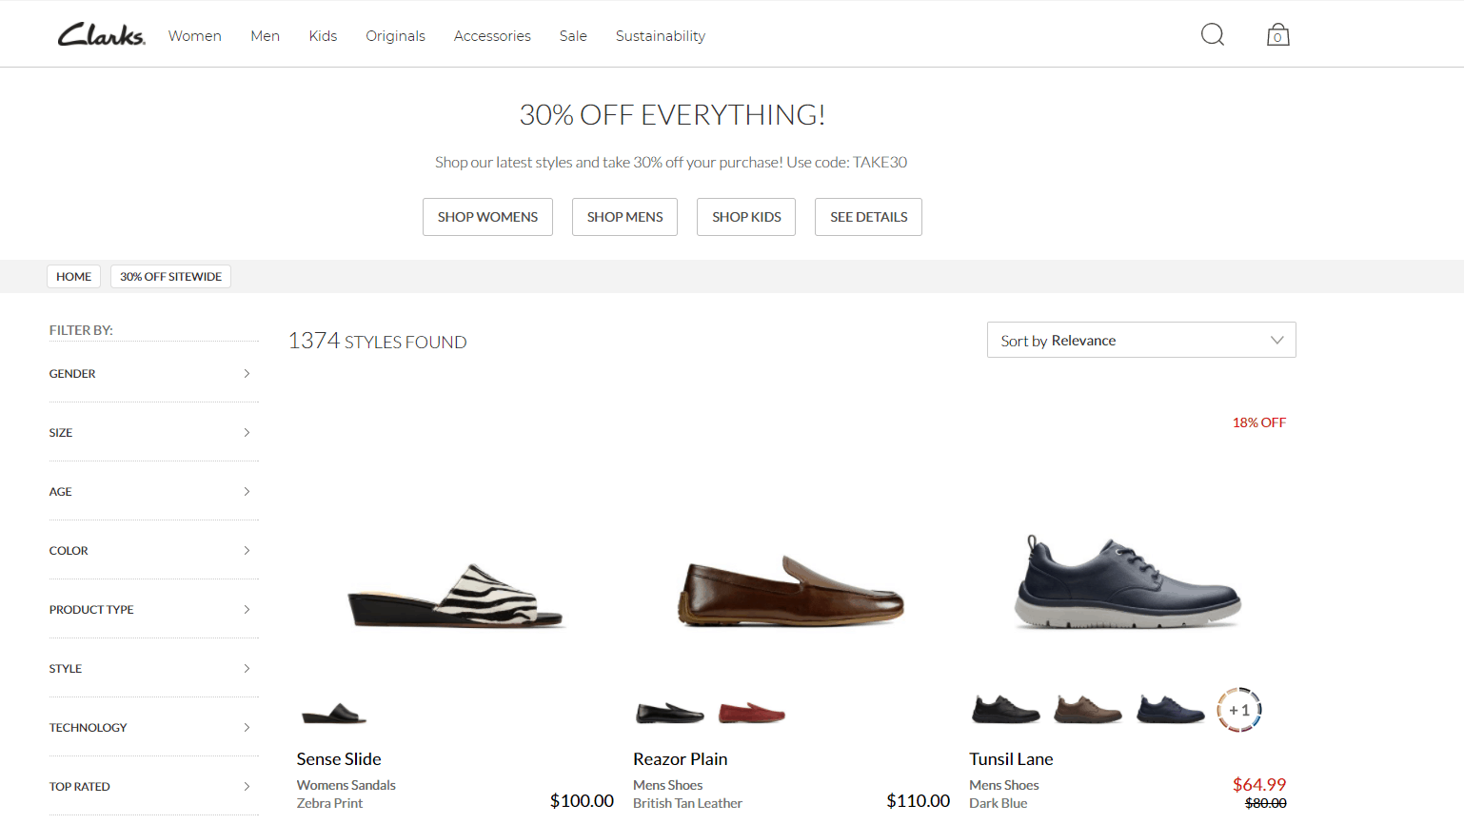This screenshot has width=1464, height=824.
Task: Select the navy Tunsil Lane variant
Action: [1171, 710]
